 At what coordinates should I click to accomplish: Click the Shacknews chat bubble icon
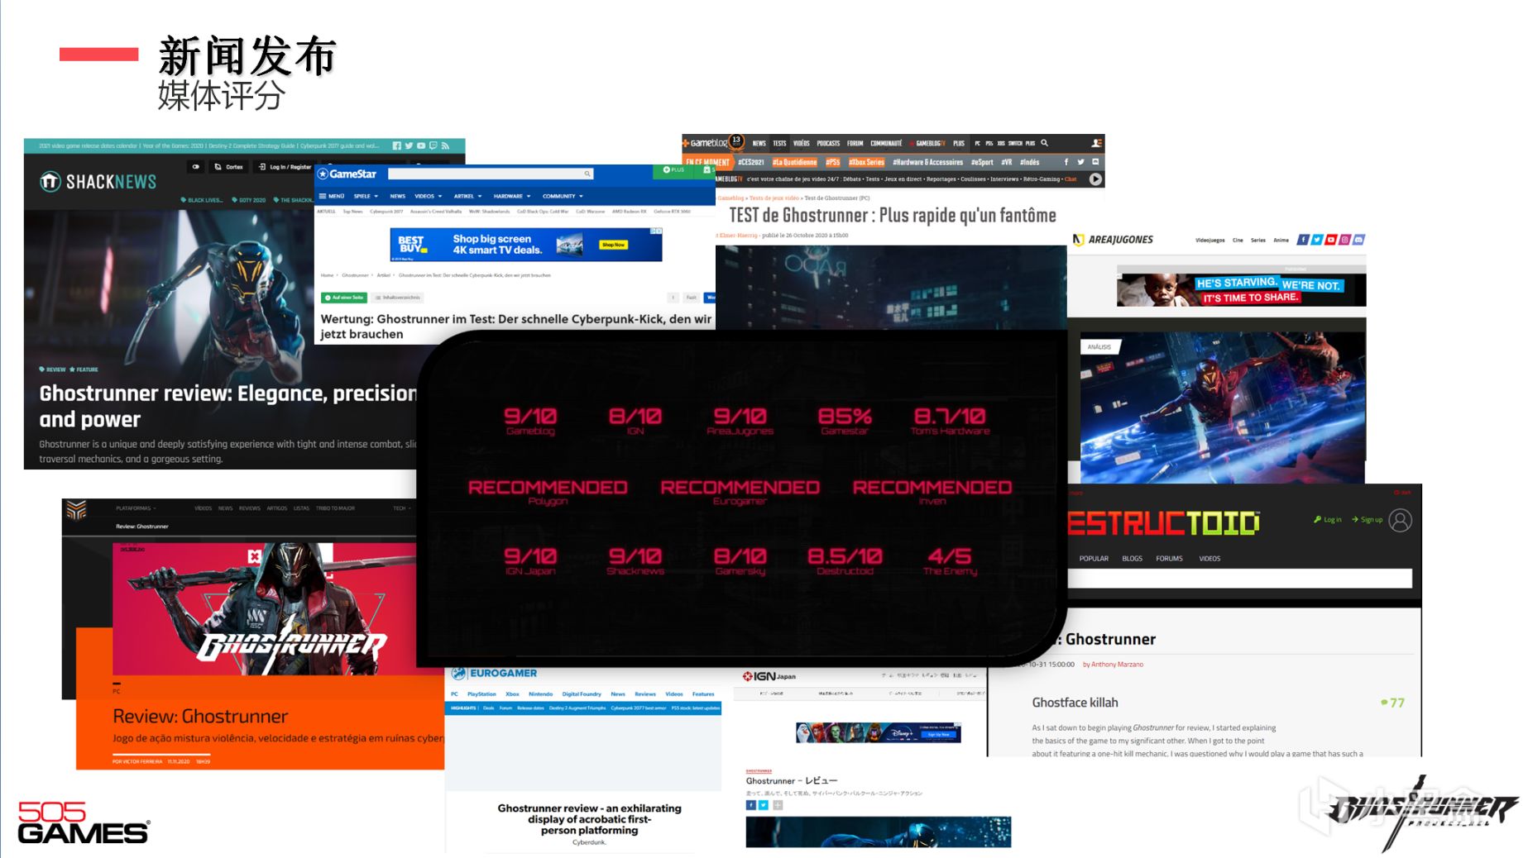pyautogui.click(x=433, y=145)
